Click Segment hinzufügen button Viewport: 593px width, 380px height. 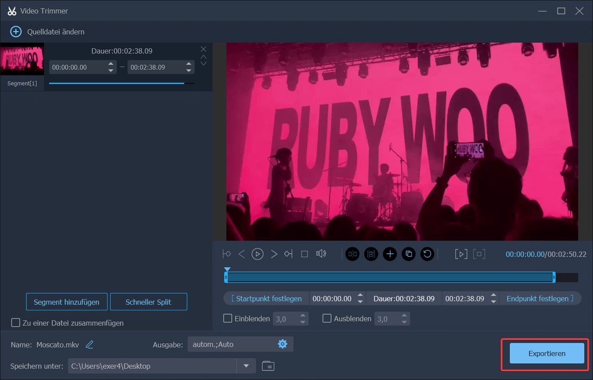[x=67, y=302]
